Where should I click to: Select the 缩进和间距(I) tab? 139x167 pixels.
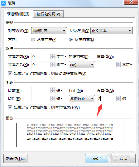(18, 14)
